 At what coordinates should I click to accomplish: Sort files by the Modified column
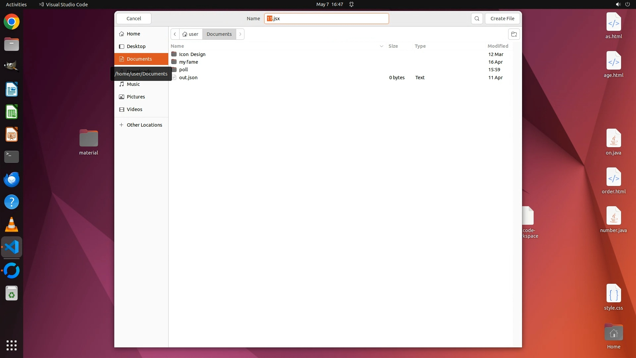[x=498, y=46]
